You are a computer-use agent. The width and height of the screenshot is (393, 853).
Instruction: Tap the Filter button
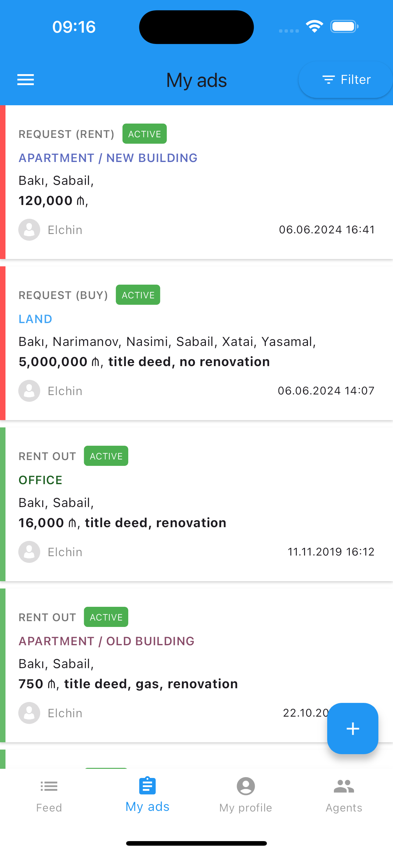click(346, 80)
